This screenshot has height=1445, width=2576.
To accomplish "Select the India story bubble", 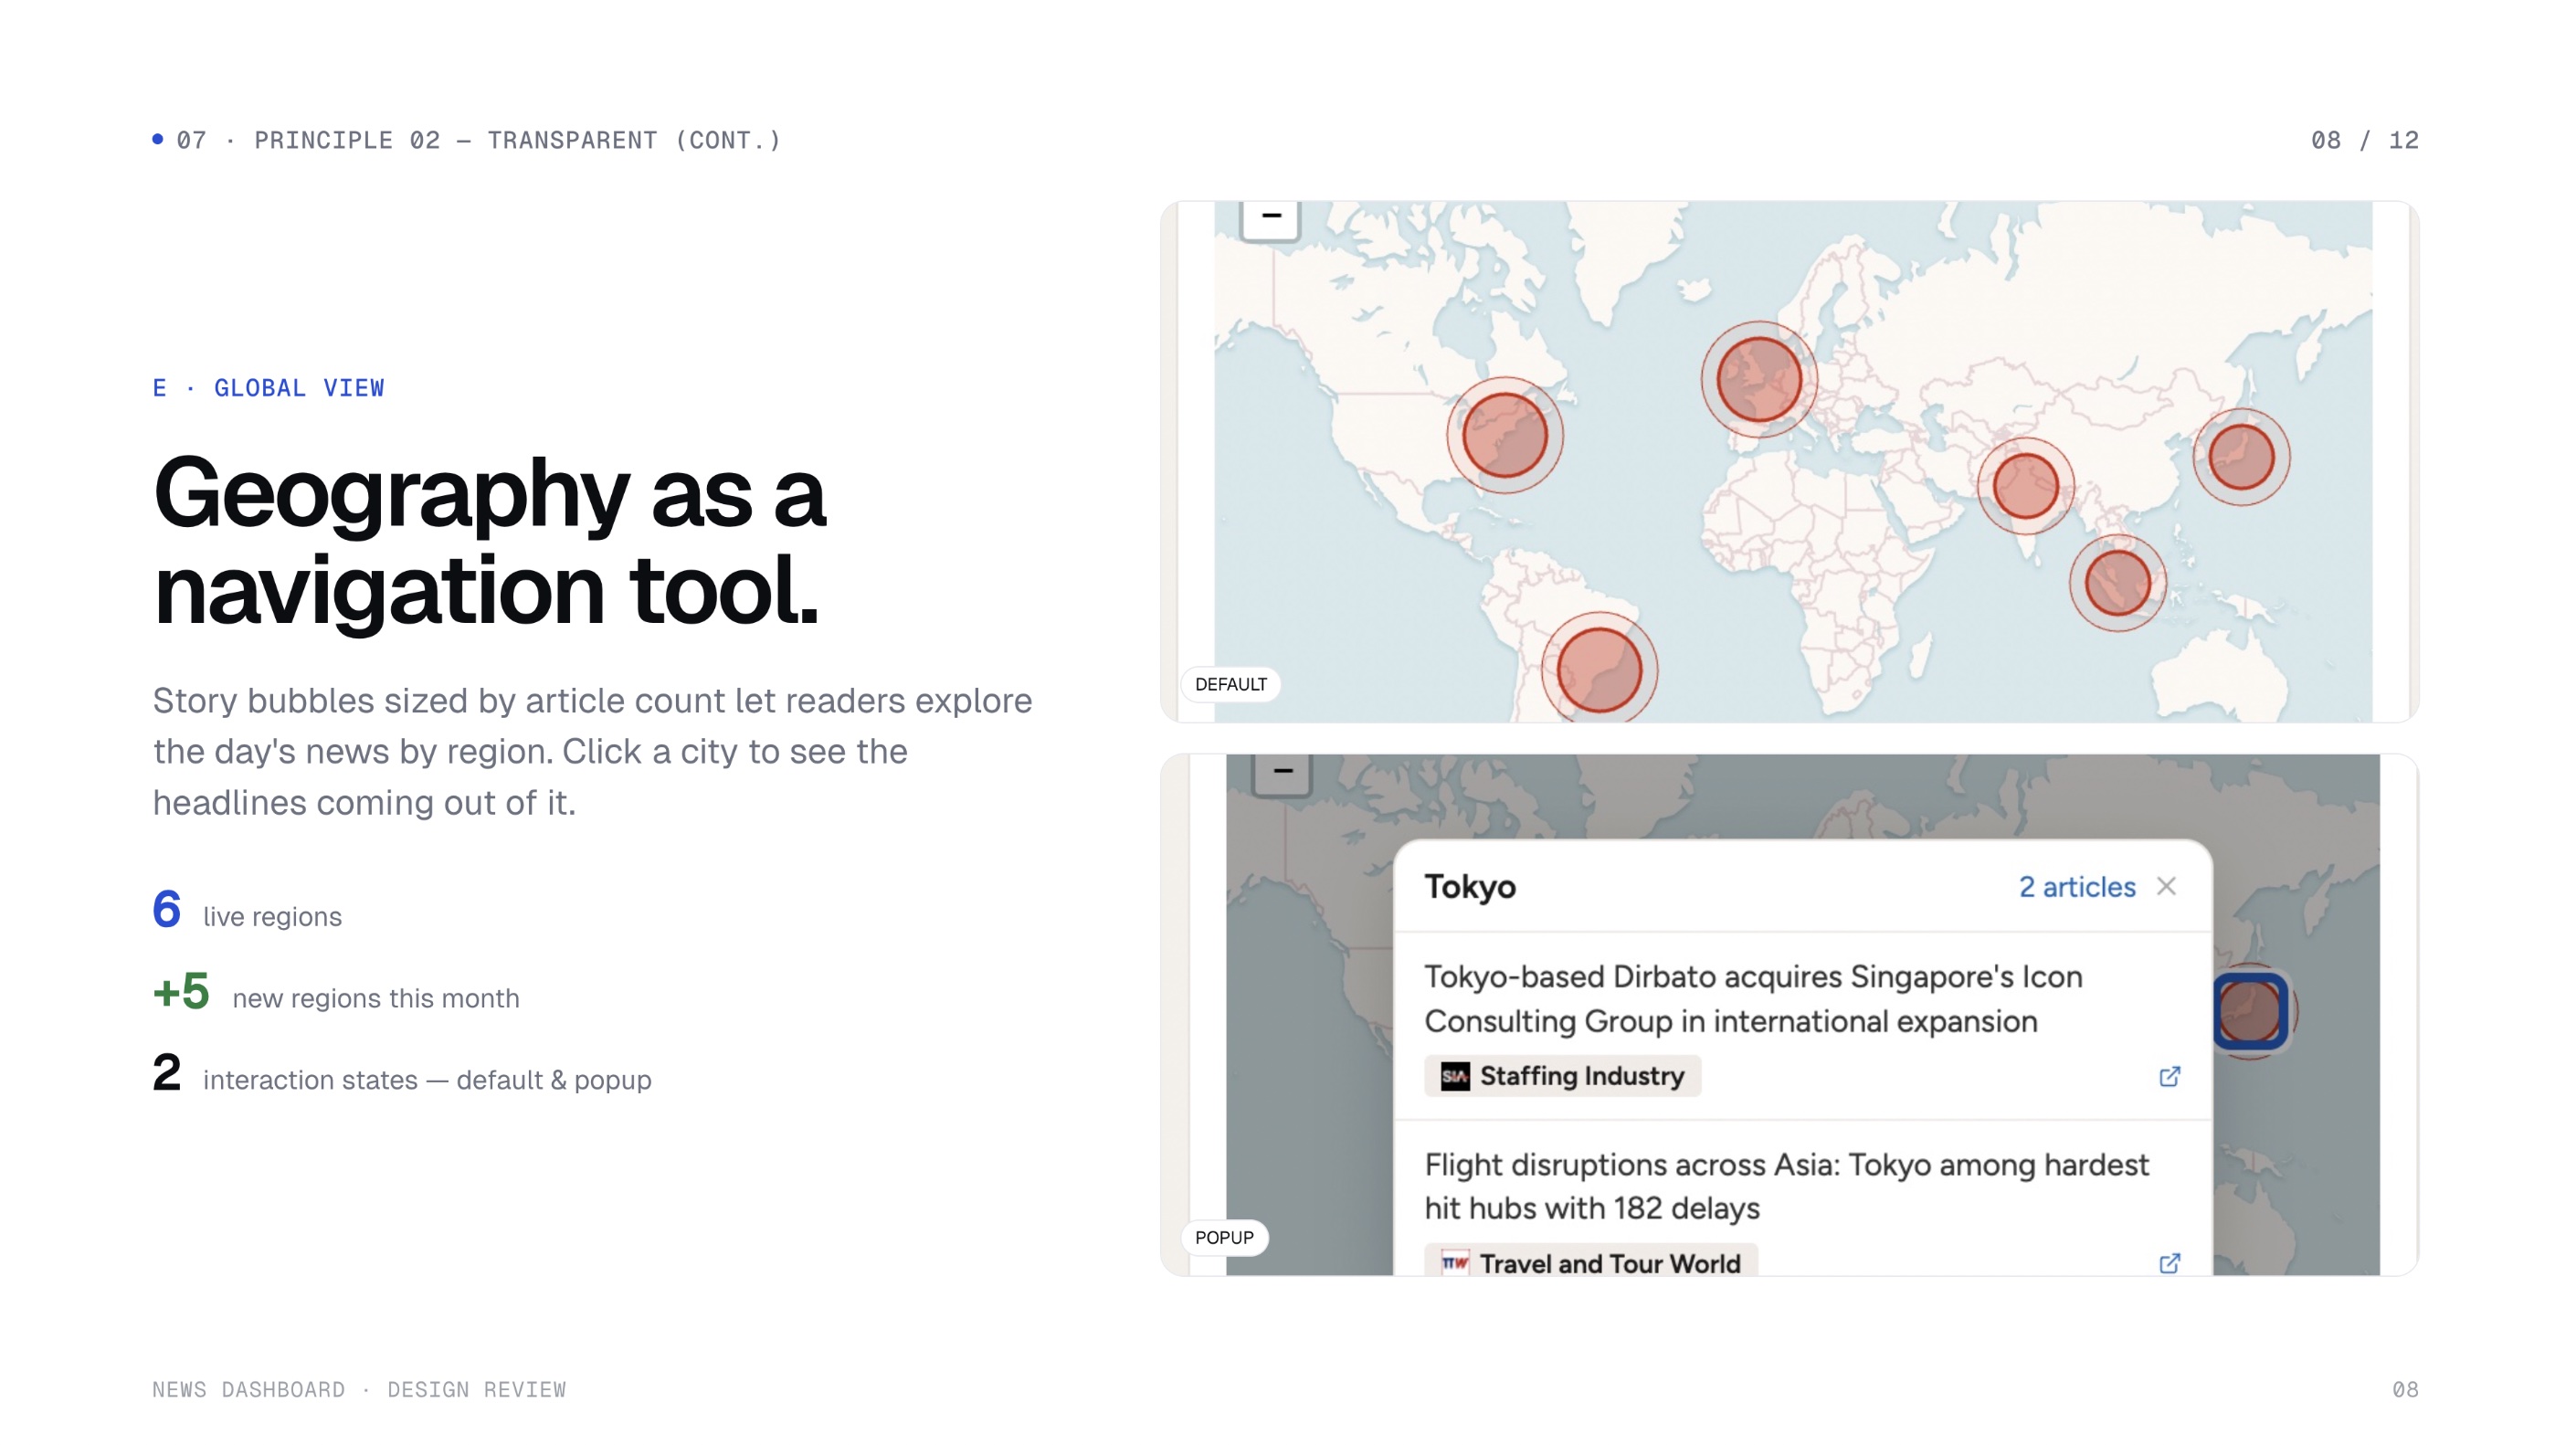I will pos(2025,487).
